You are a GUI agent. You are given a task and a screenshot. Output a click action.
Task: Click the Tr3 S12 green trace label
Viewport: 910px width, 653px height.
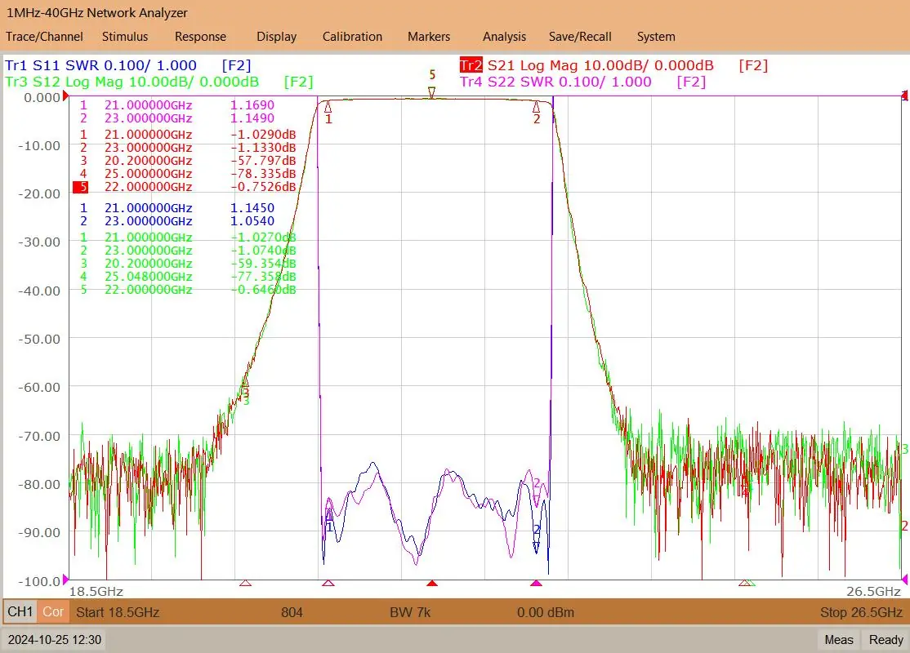tap(132, 82)
